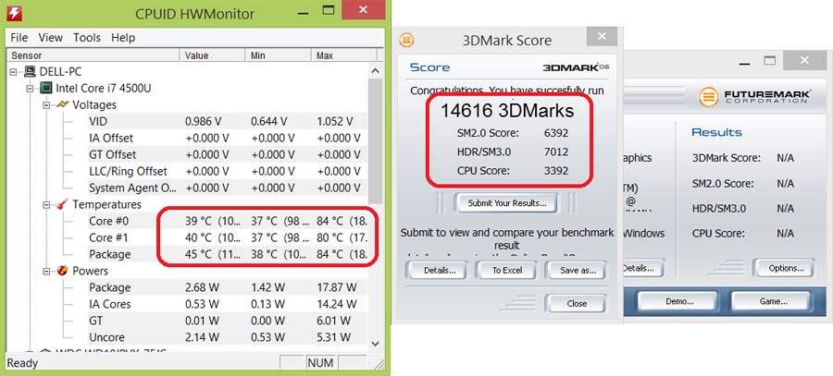833x376 pixels.
Task: Click the scrollbar down arrow in HWMonitor
Action: click(375, 343)
